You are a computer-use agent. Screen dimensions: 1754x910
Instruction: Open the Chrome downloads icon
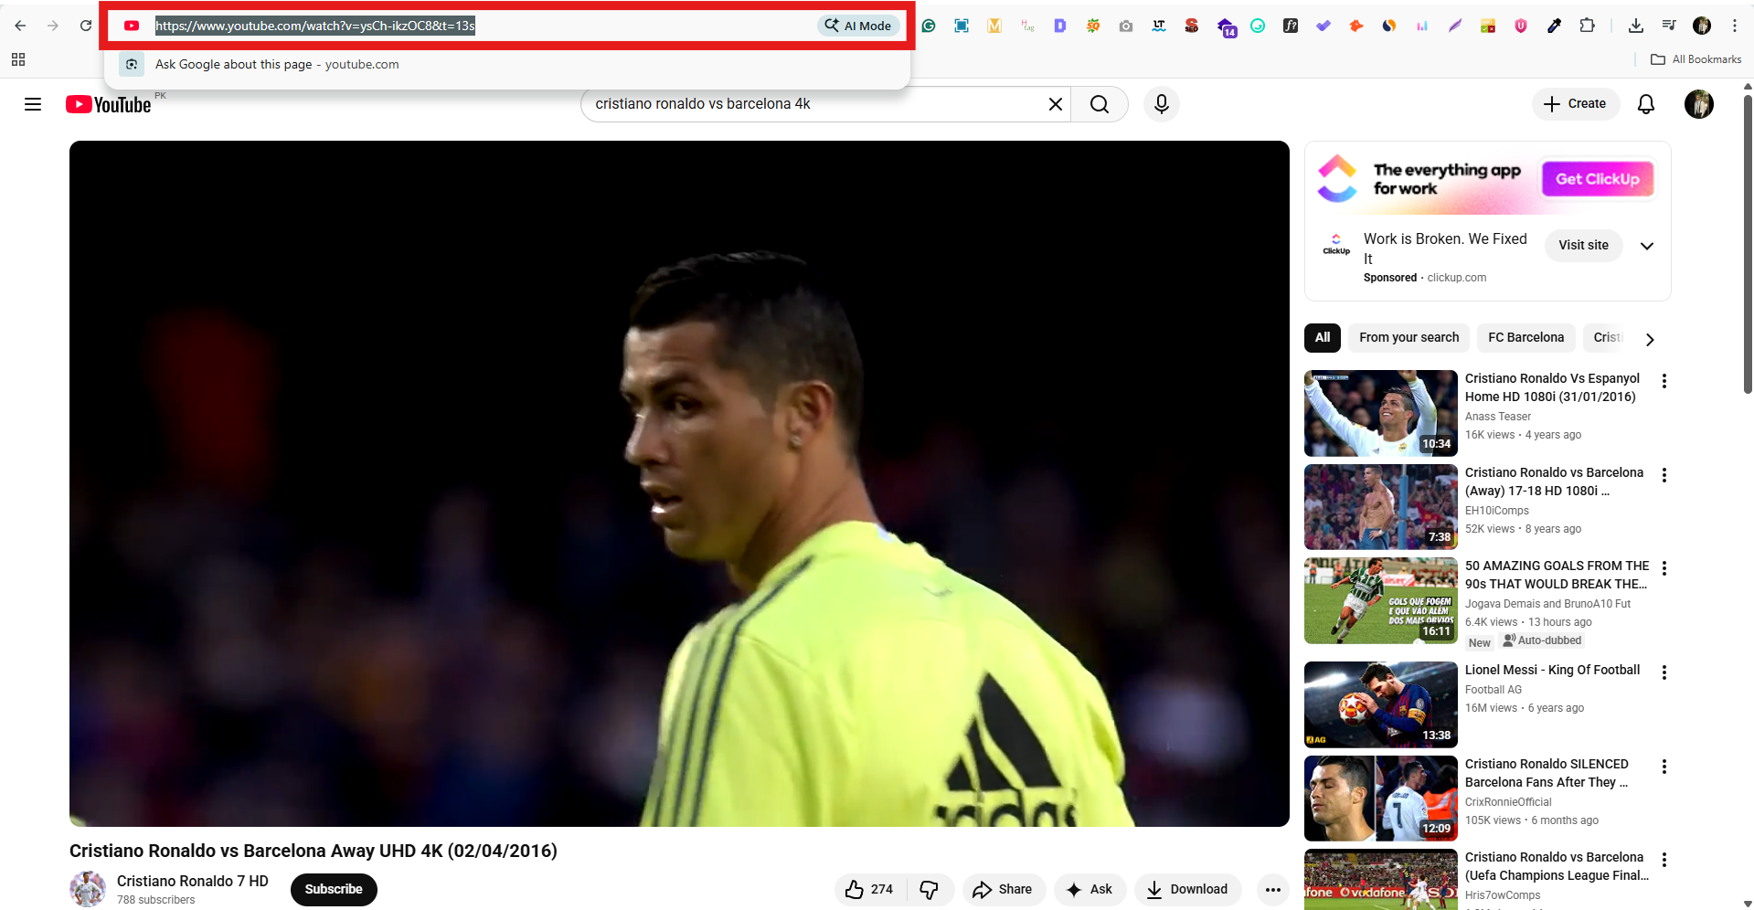1635,26
